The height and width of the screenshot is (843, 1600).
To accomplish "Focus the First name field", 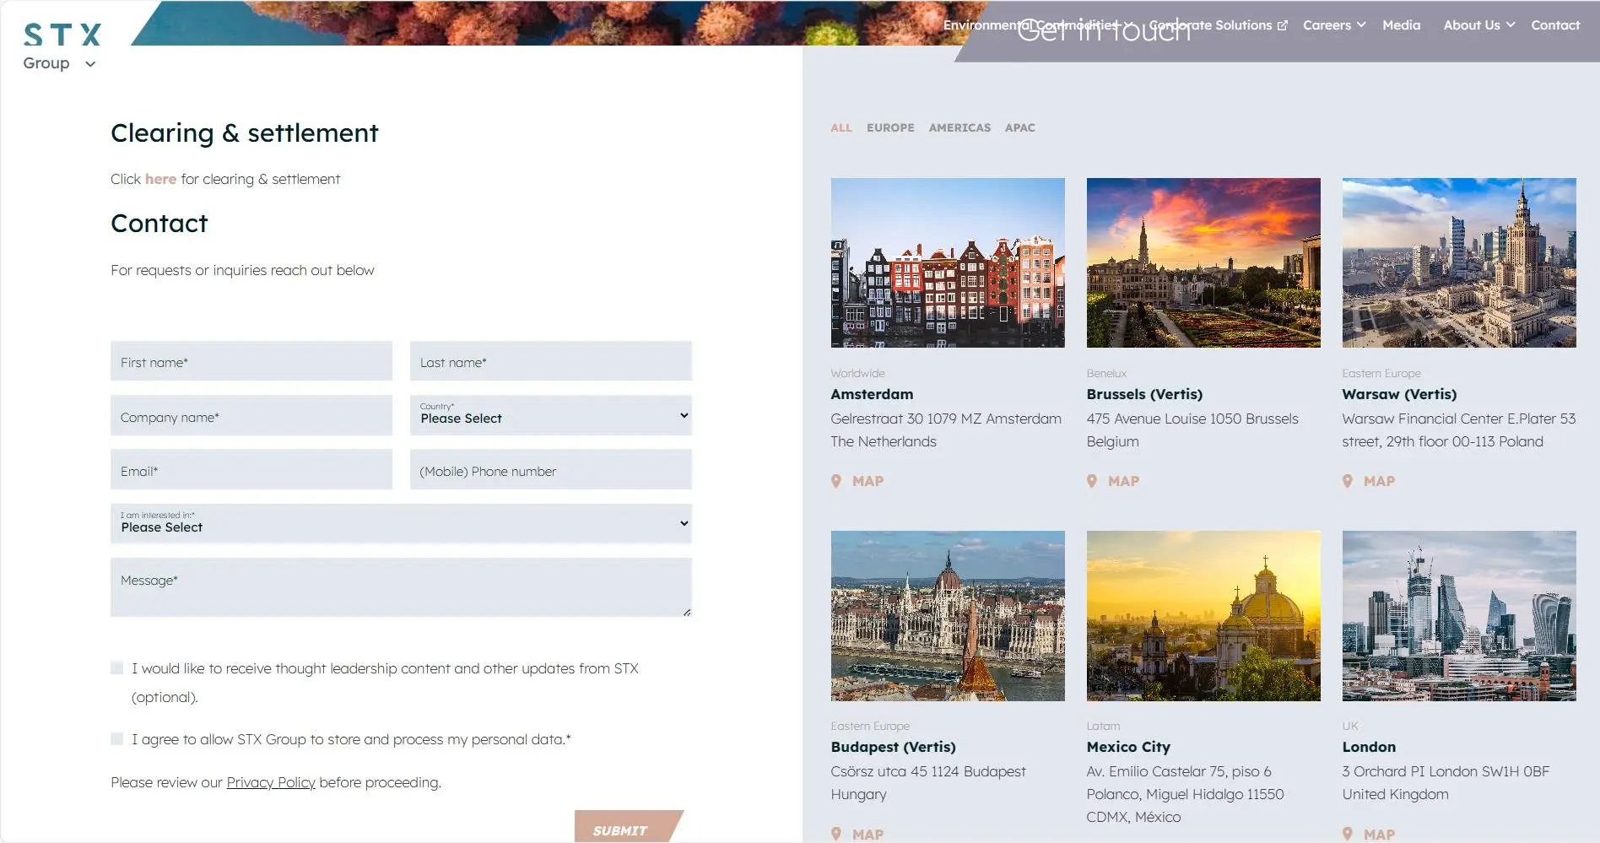I will coord(251,361).
